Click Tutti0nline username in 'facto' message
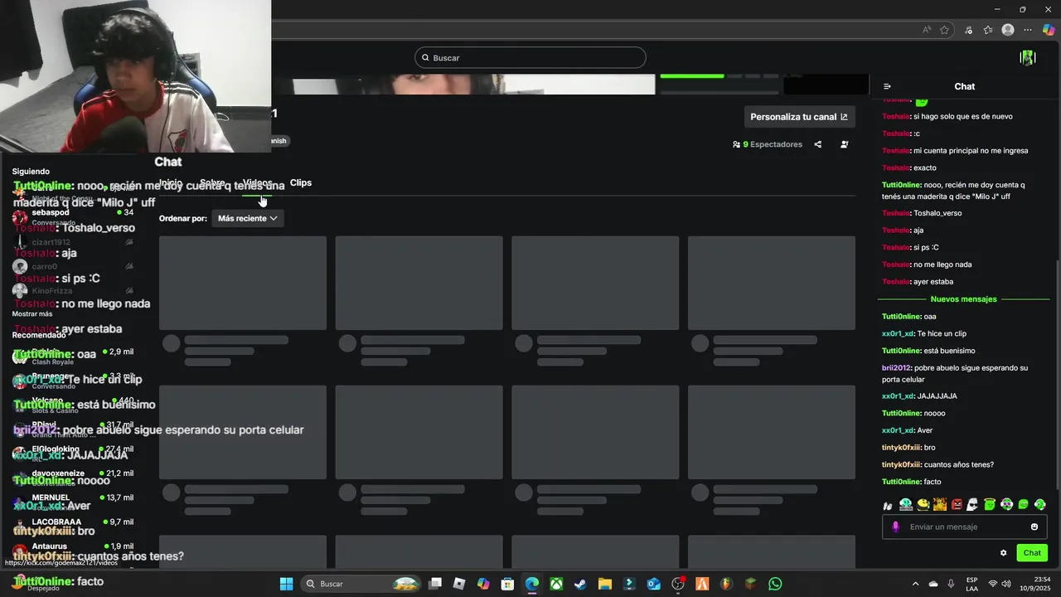 point(901,482)
